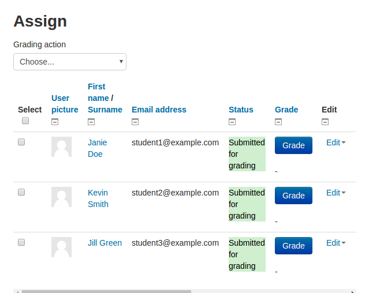
Task: Click Janie Doe's profile picture
Action: click(61, 147)
